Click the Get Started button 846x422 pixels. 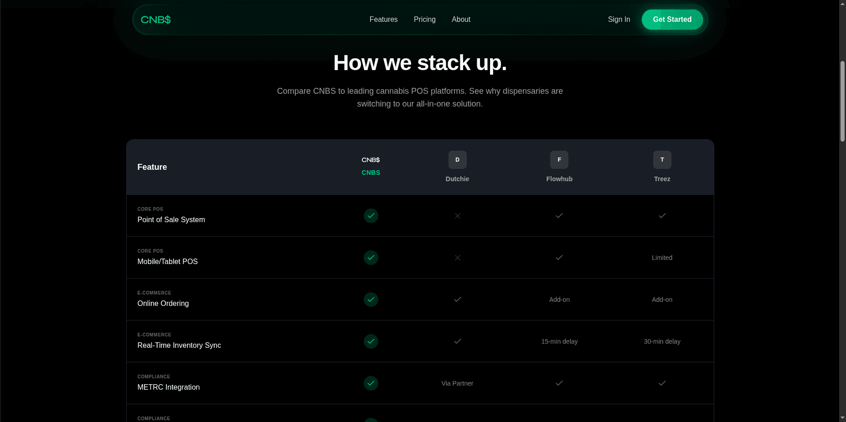tap(672, 20)
